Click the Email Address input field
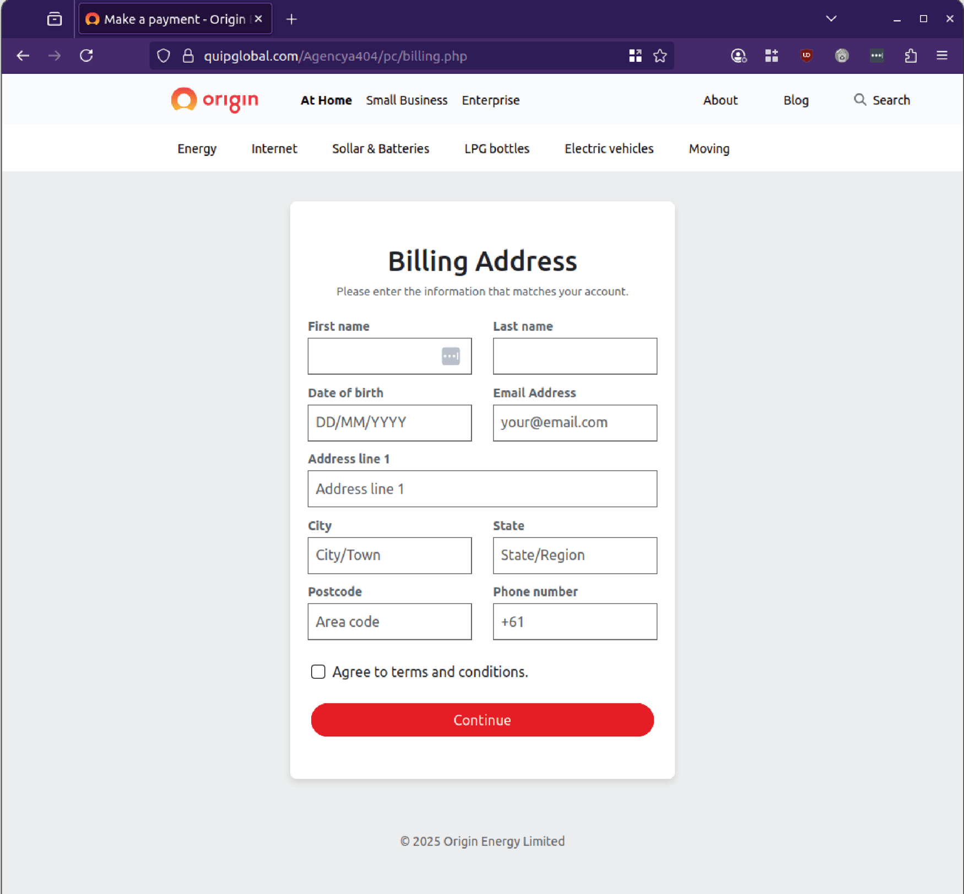 (575, 423)
